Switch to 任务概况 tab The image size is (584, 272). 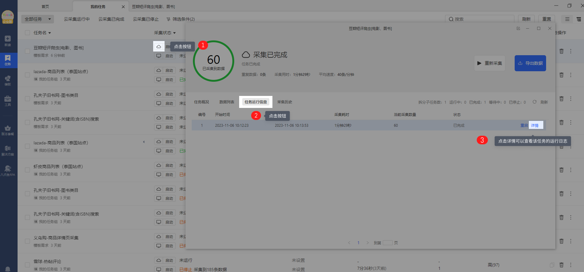point(202,102)
